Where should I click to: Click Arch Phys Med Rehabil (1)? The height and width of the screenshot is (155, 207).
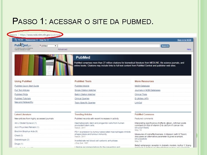(x=27, y=127)
